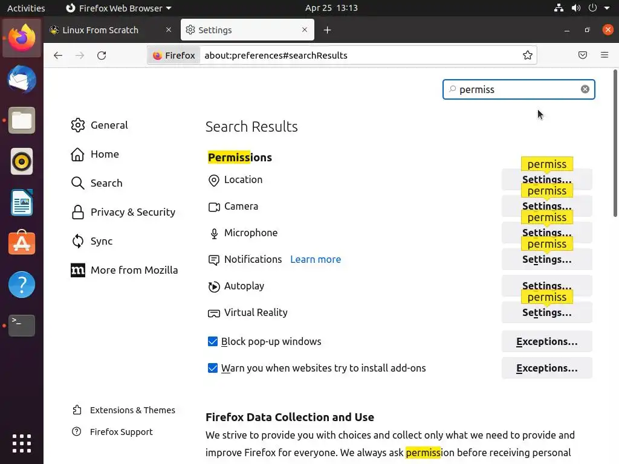
Task: Go back to the previous page
Action: (x=58, y=56)
